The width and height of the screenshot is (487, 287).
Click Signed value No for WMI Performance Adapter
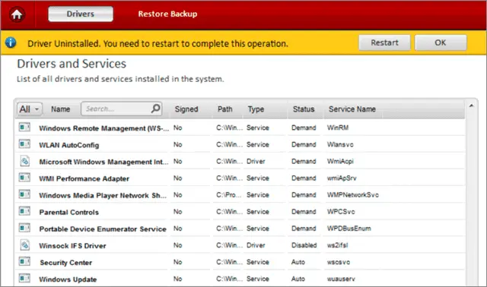pyautogui.click(x=177, y=178)
